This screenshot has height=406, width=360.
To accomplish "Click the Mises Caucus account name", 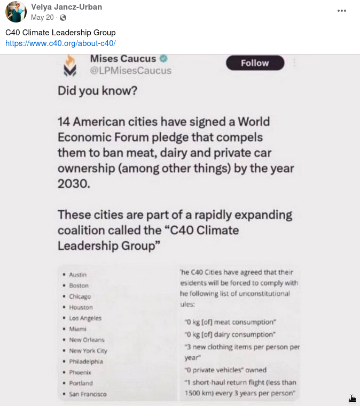I will pos(123,59).
